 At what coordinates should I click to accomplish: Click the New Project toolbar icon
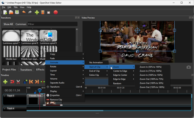coord(5,12)
